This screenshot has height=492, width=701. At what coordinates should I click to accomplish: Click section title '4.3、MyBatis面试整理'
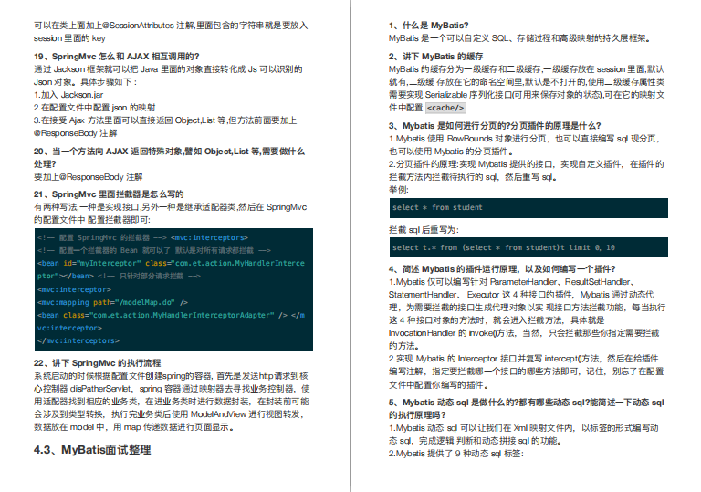[92, 450]
